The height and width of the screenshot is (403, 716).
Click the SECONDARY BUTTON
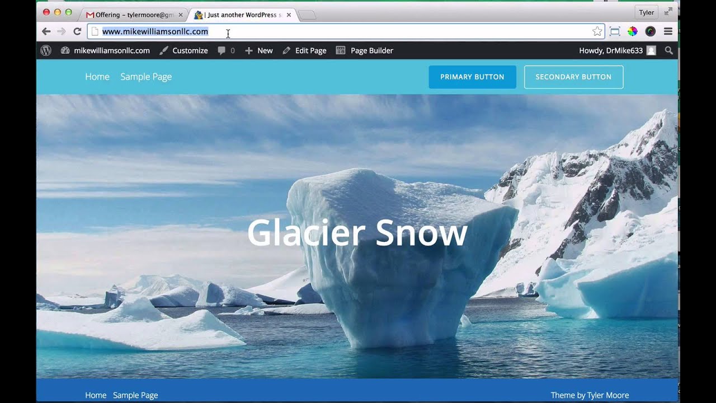click(x=573, y=77)
